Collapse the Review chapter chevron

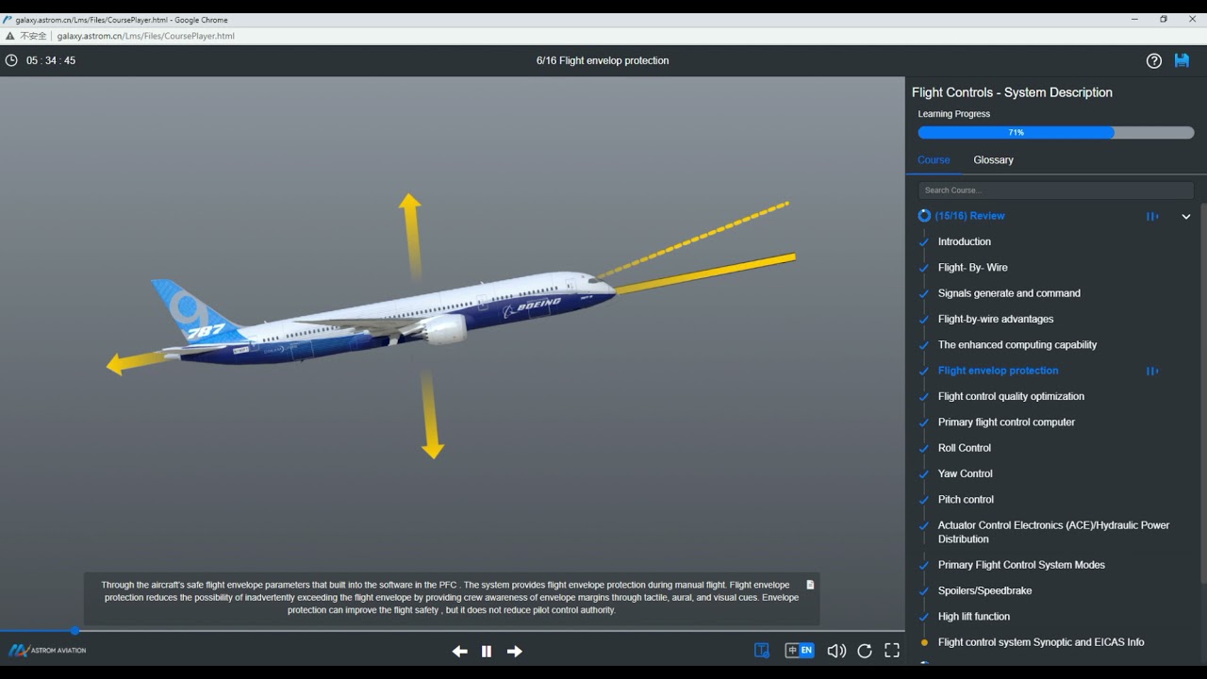(x=1186, y=216)
